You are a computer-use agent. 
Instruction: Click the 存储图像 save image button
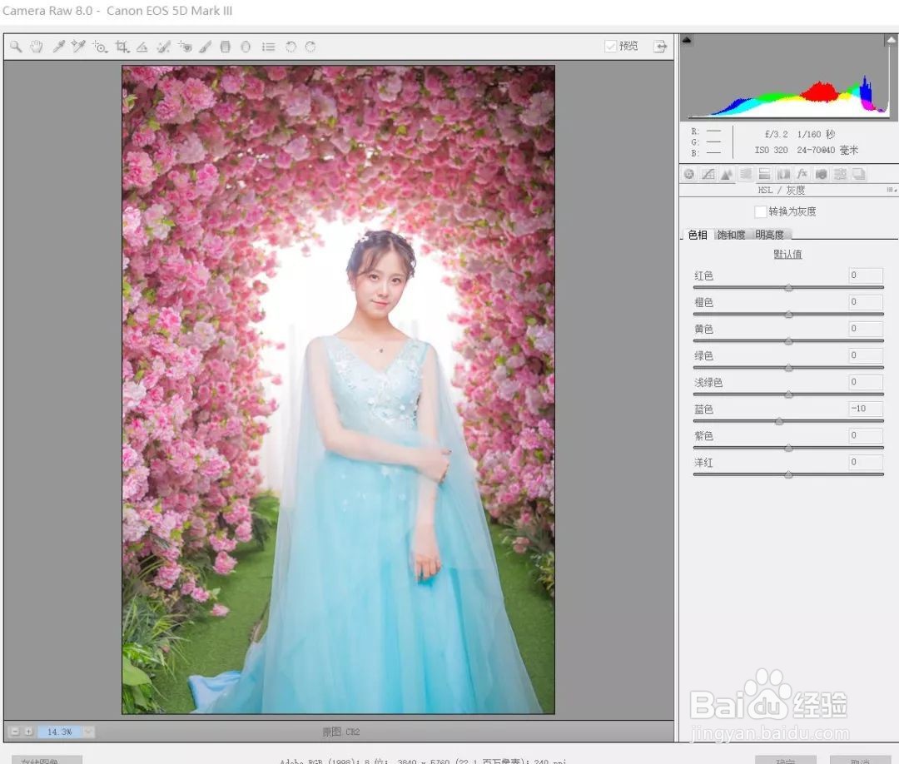47,760
